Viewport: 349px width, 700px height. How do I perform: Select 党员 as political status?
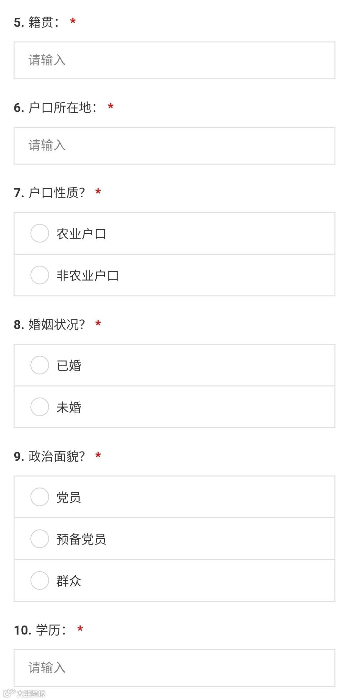(39, 497)
